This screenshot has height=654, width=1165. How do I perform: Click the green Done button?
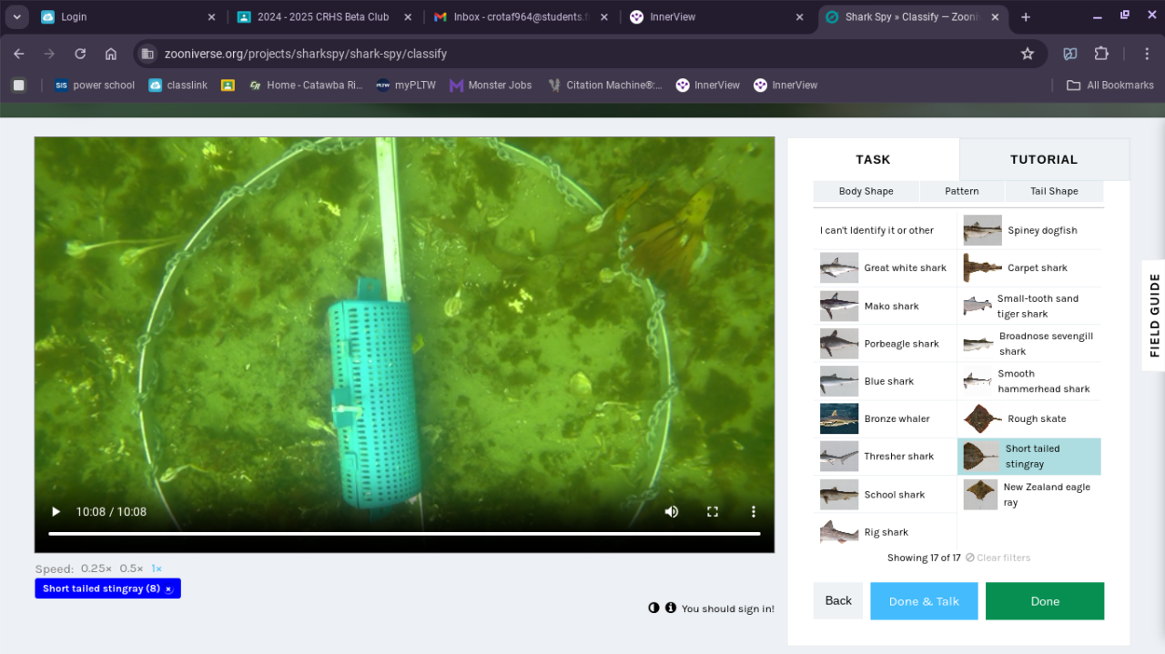(1045, 601)
